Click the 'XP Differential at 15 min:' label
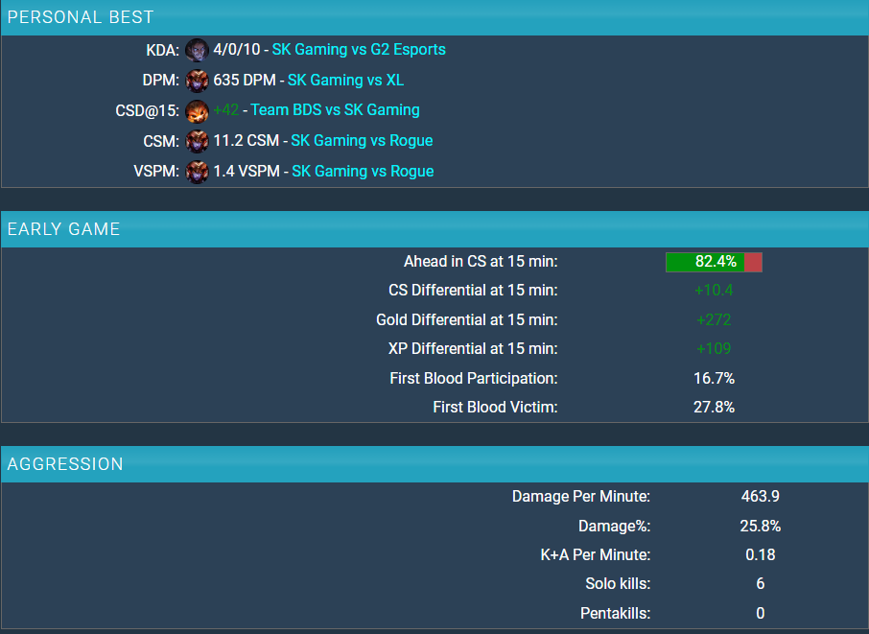Viewport: 869px width, 634px height. (473, 348)
